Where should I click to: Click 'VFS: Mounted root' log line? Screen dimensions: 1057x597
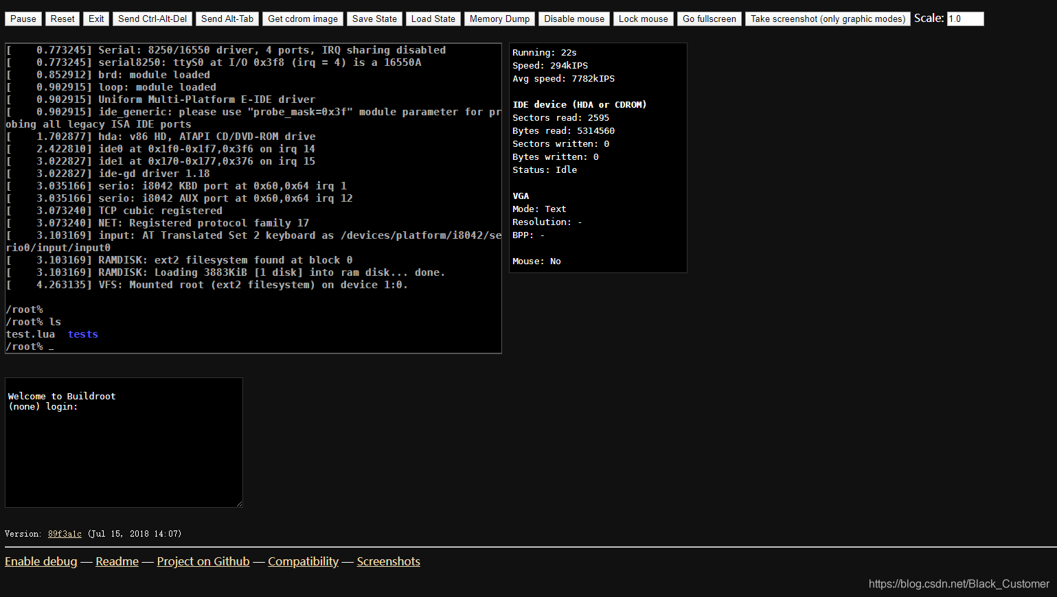207,285
